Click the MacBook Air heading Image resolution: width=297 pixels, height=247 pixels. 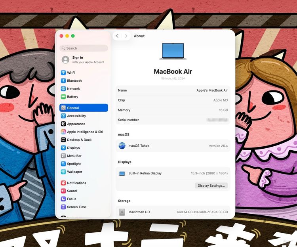pyautogui.click(x=173, y=71)
